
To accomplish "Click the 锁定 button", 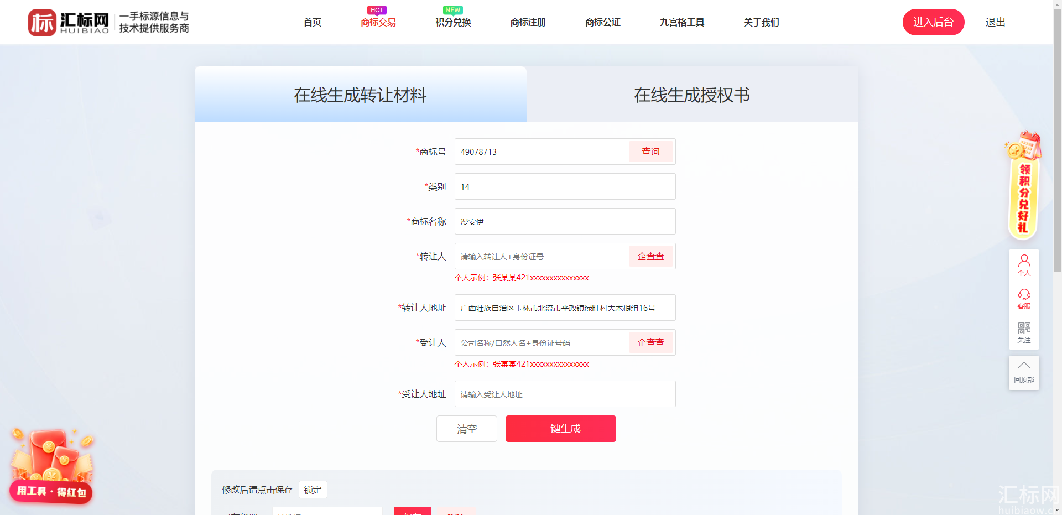I will [x=313, y=490].
